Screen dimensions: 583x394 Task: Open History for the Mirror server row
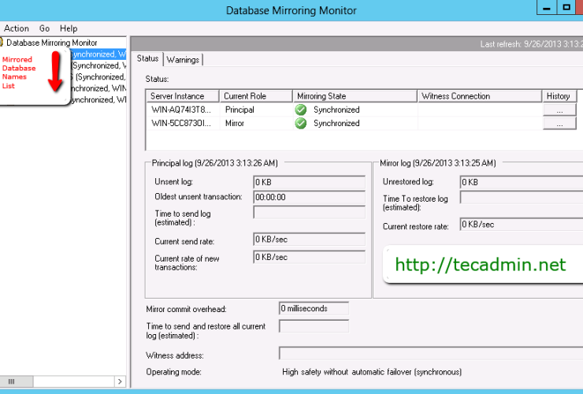point(559,124)
